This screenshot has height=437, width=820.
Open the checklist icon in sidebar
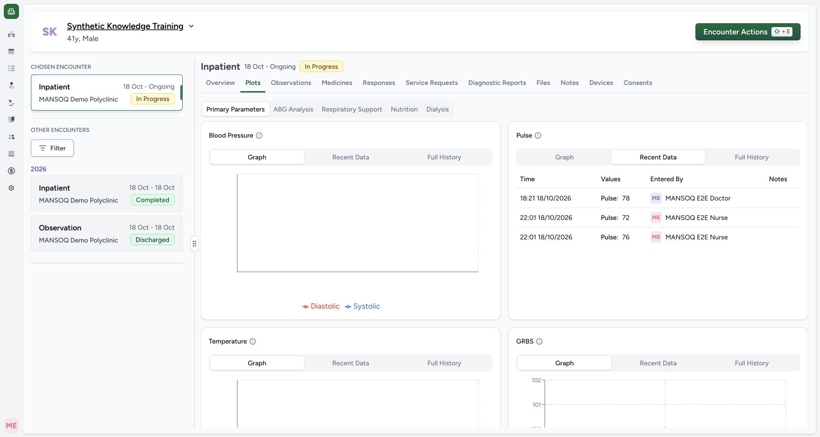11,68
